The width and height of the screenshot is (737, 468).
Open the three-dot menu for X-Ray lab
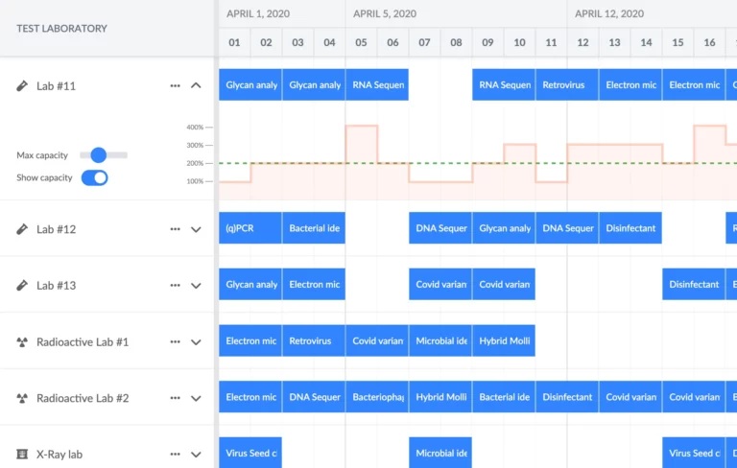(175, 454)
